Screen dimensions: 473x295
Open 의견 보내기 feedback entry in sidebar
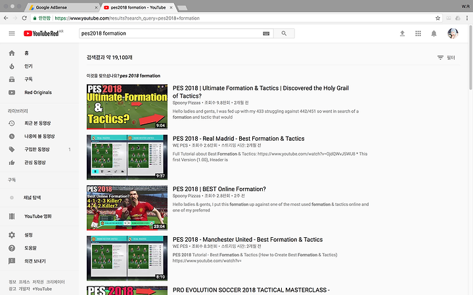(x=35, y=261)
